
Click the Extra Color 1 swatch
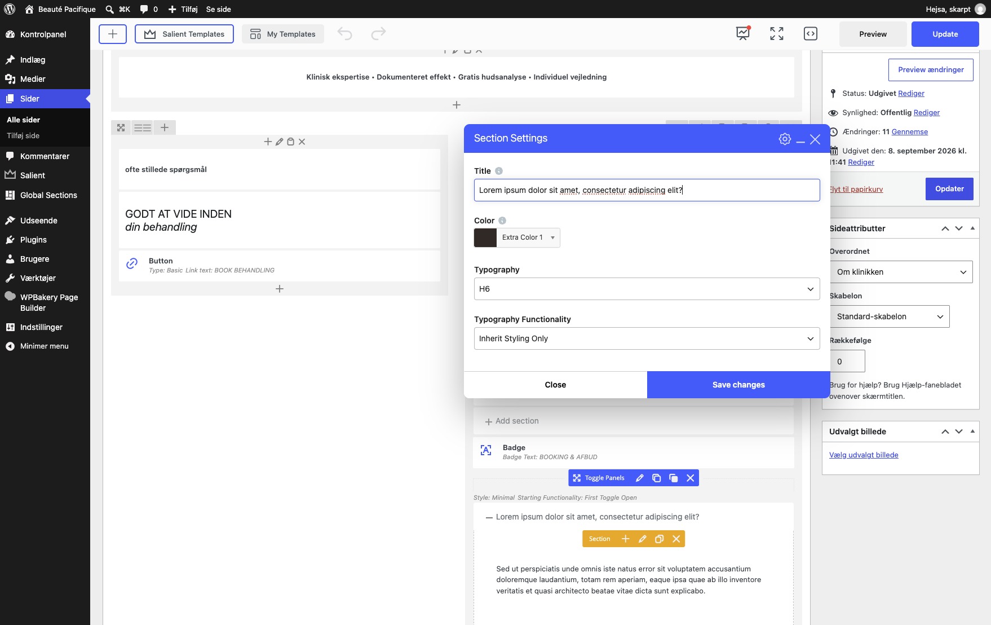pyautogui.click(x=485, y=237)
